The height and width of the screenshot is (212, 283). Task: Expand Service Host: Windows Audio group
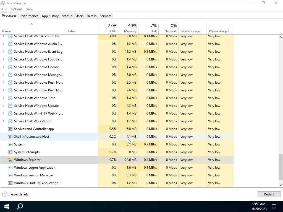pyautogui.click(x=3, y=44)
